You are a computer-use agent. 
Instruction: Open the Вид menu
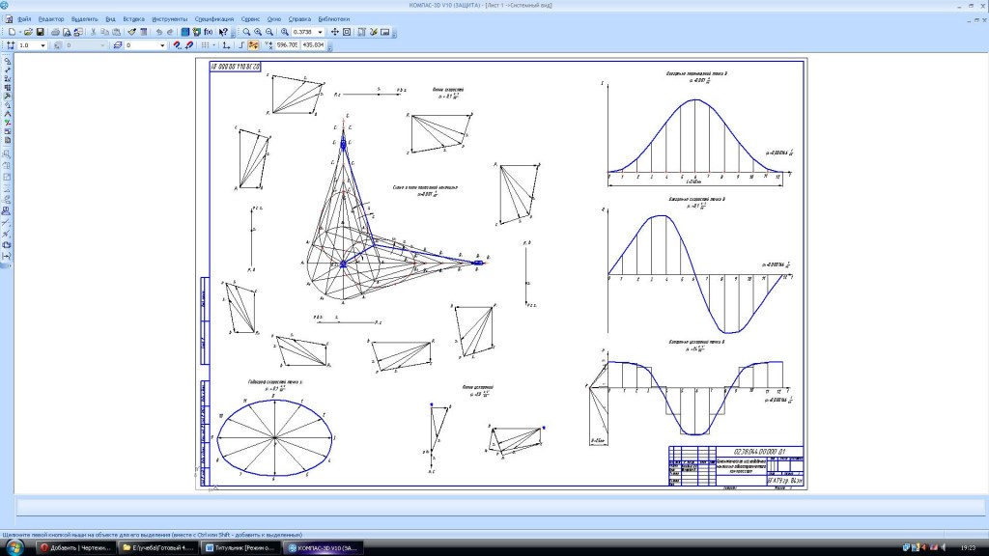[110, 19]
